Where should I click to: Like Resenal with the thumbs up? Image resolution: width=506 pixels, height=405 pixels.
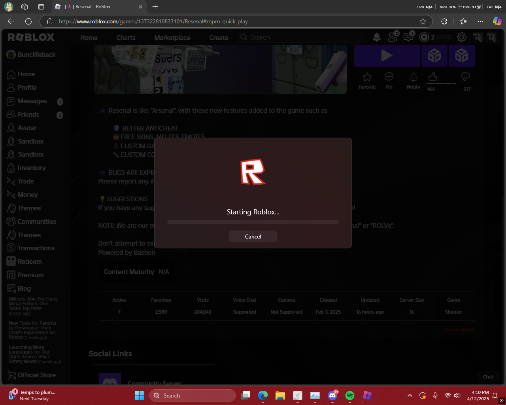[x=433, y=77]
